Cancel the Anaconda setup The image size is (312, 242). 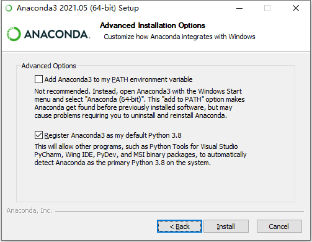pyautogui.click(x=279, y=226)
